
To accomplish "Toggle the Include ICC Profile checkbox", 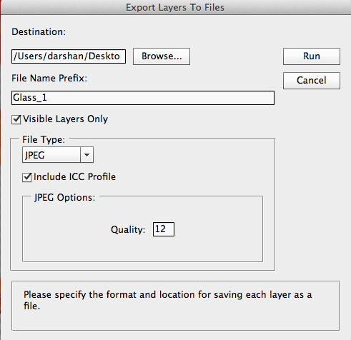I will [x=27, y=177].
